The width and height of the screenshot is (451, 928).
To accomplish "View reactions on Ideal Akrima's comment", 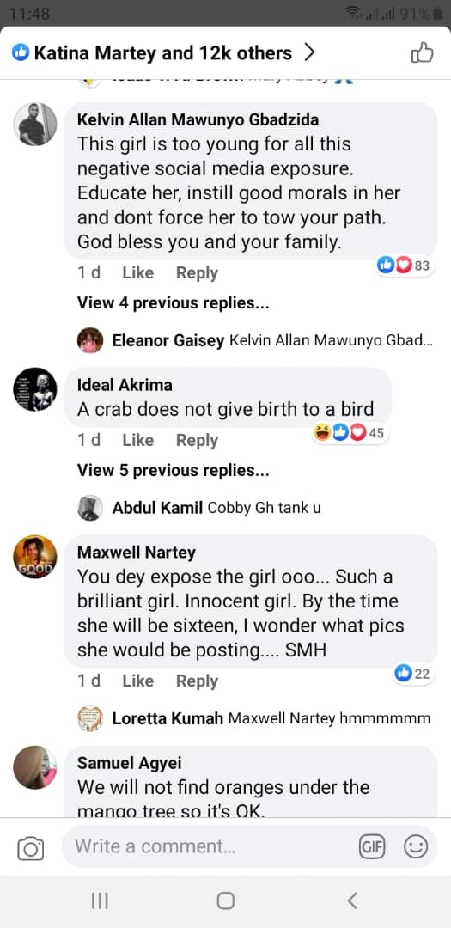I will click(x=350, y=433).
